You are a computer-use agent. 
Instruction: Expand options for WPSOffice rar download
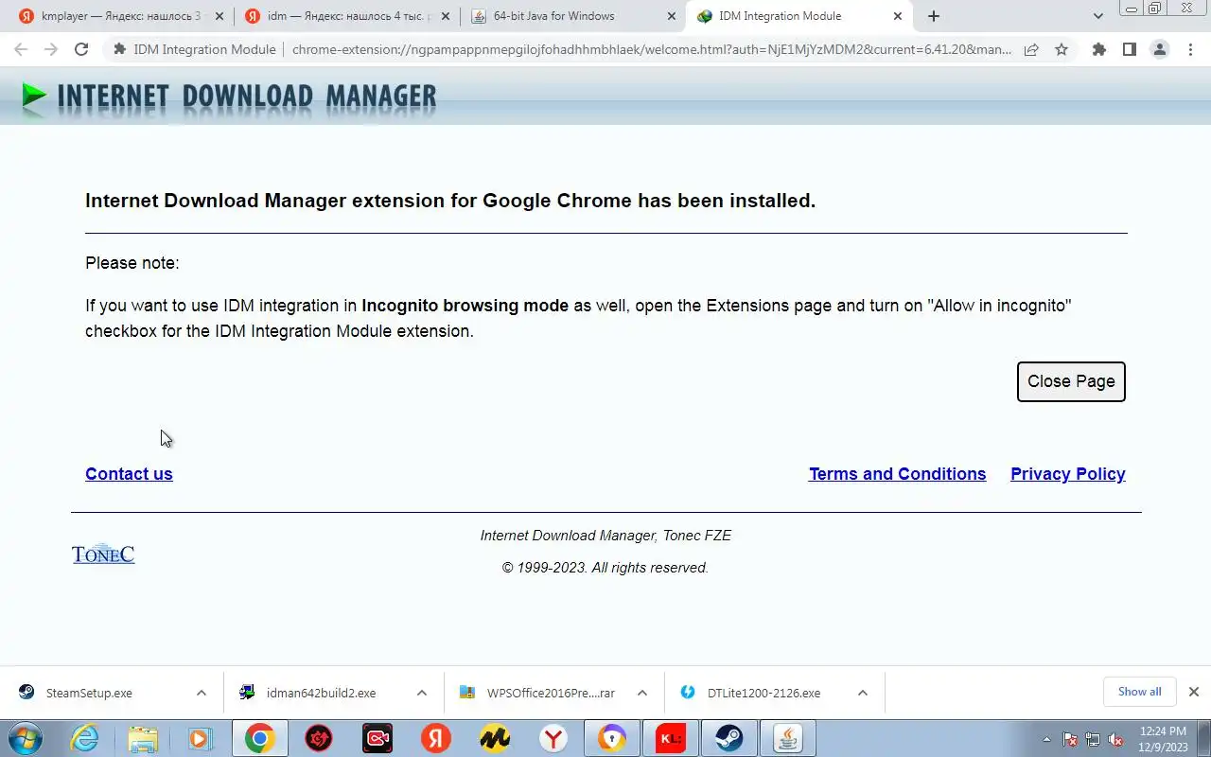(x=642, y=693)
